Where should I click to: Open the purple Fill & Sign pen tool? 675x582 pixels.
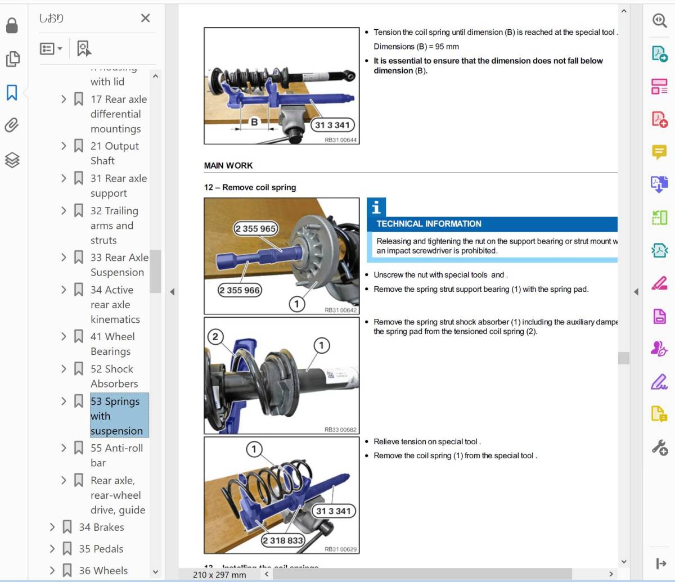659,382
